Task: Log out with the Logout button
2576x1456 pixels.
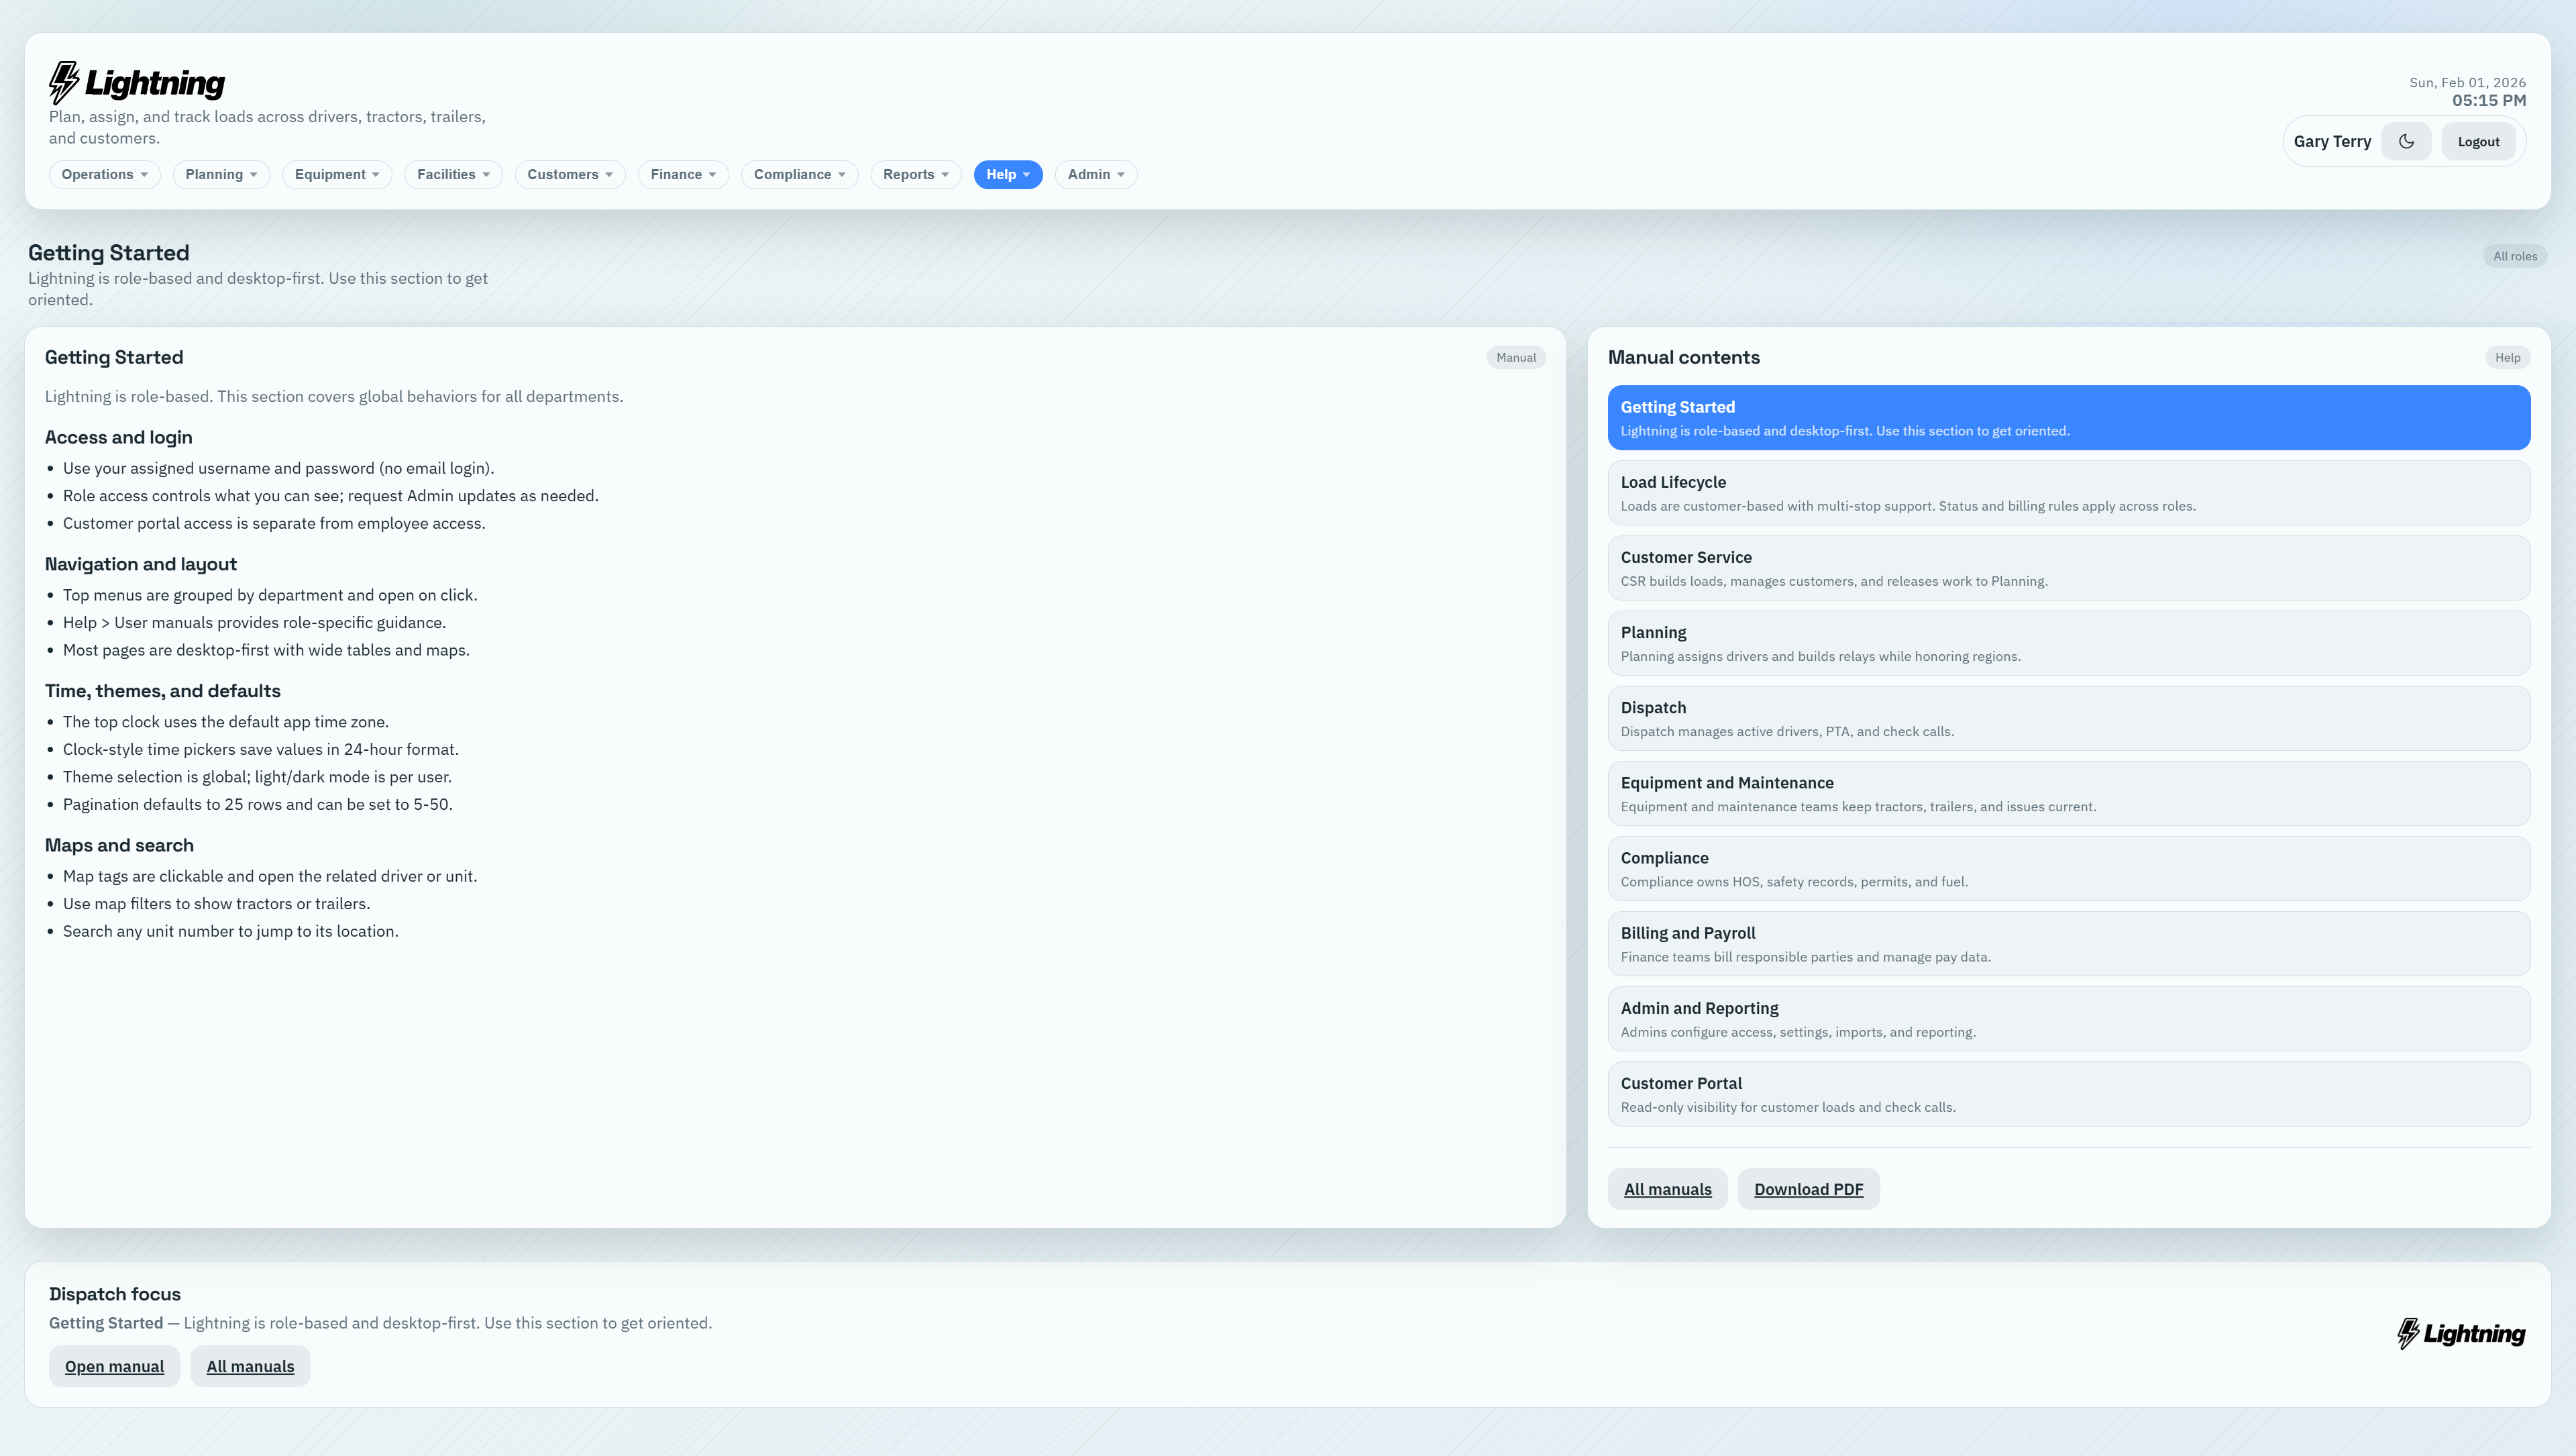Action: click(2478, 141)
